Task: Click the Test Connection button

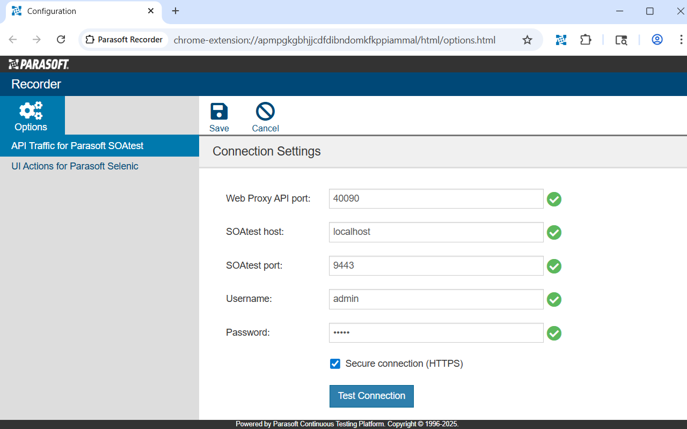Action: pos(371,396)
